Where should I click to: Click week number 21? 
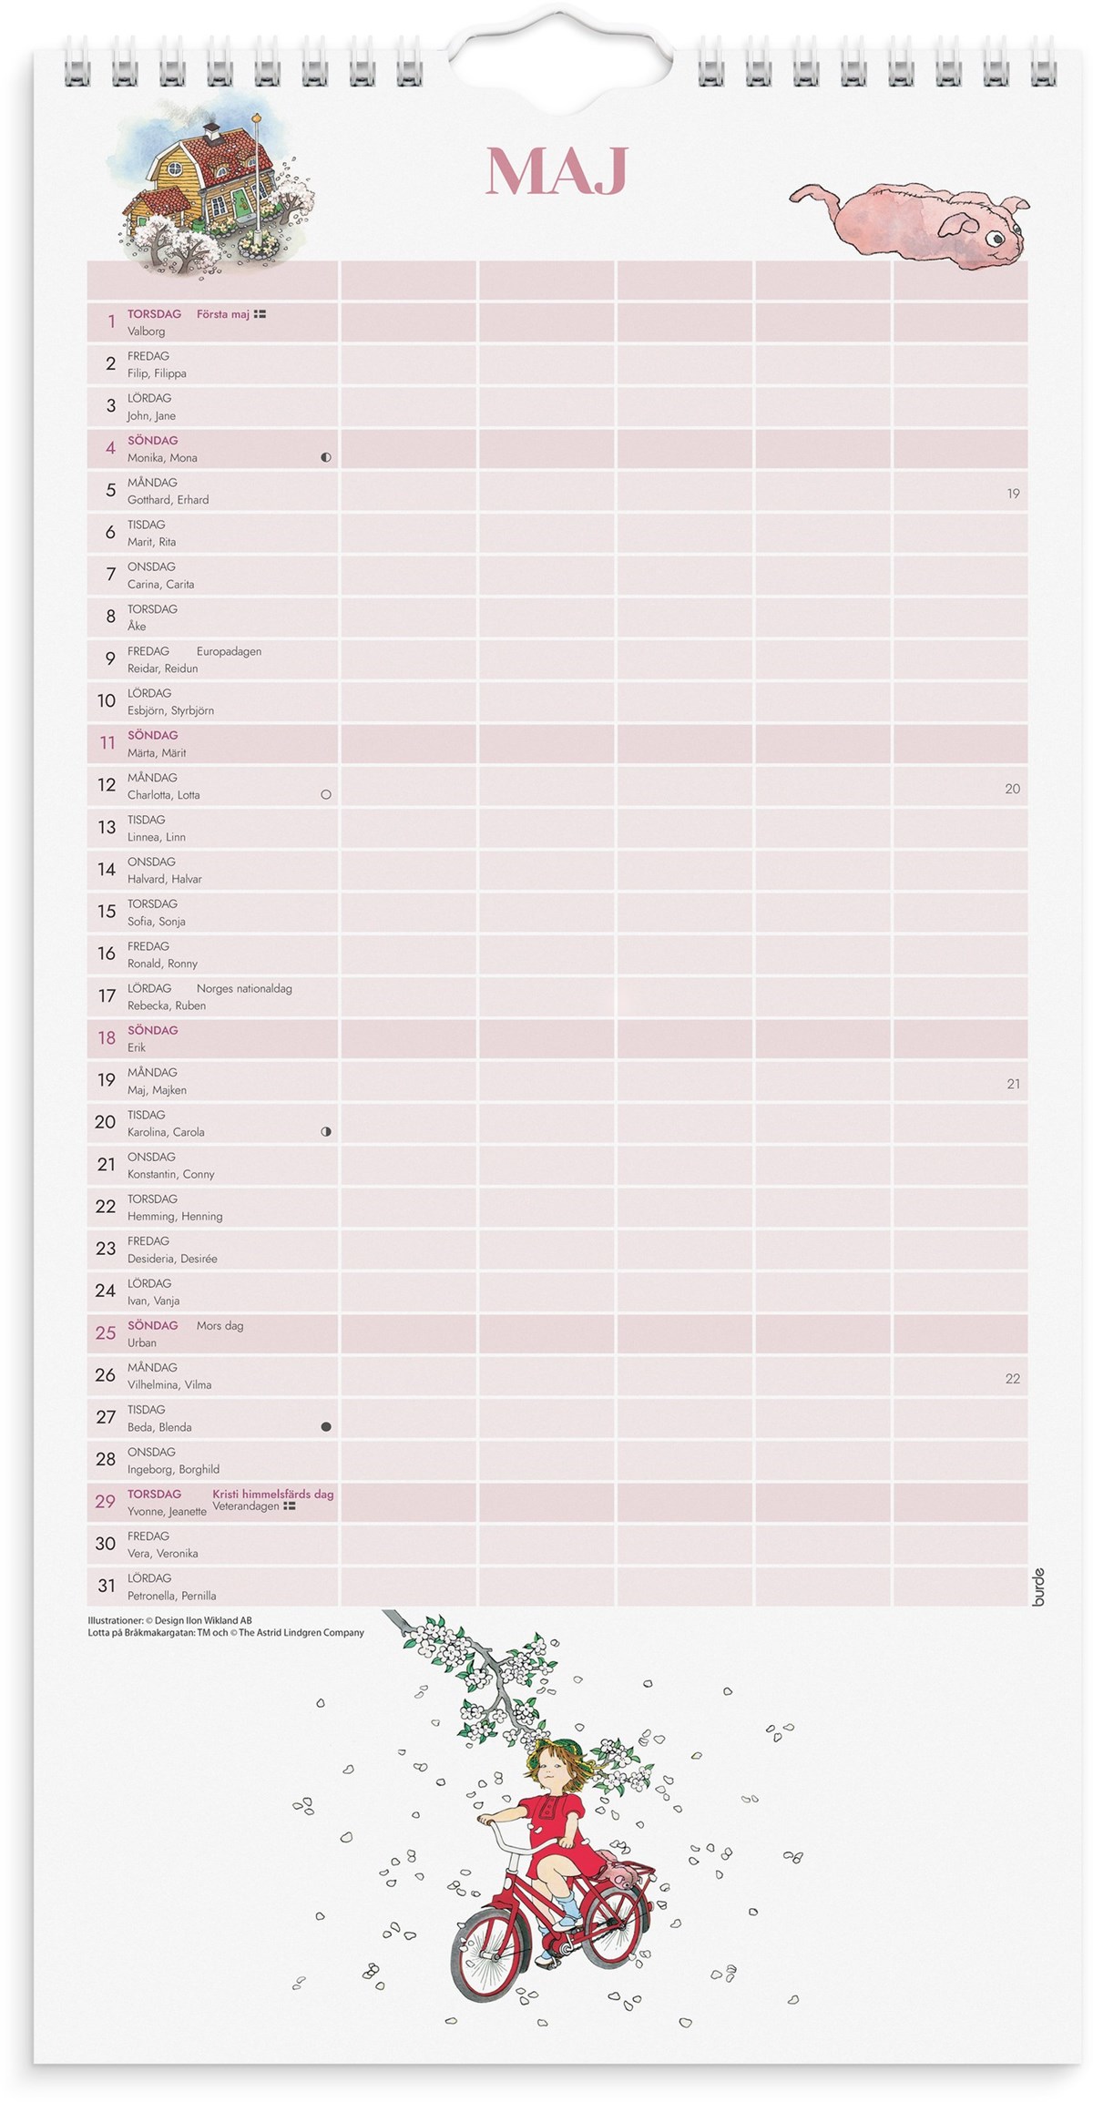[x=1013, y=1084]
